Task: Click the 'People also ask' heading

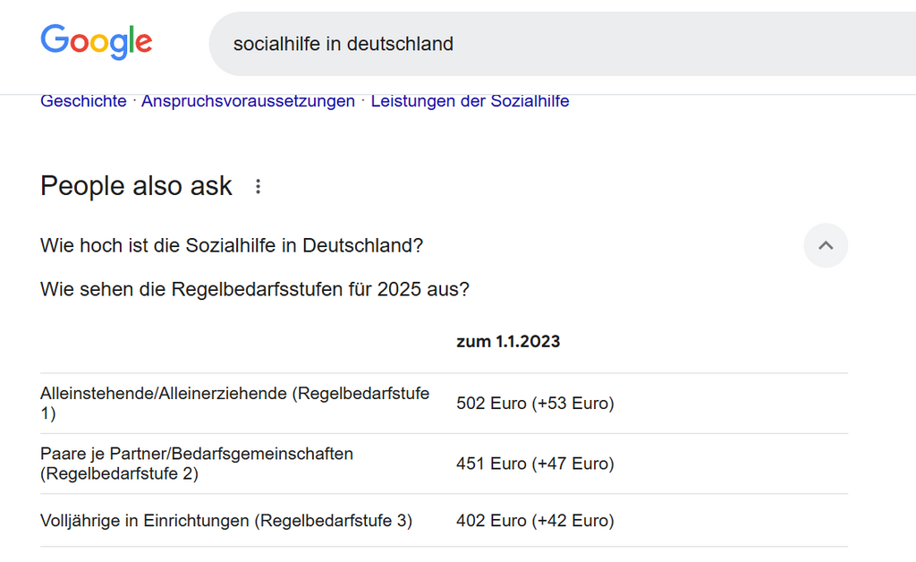Action: (x=136, y=186)
